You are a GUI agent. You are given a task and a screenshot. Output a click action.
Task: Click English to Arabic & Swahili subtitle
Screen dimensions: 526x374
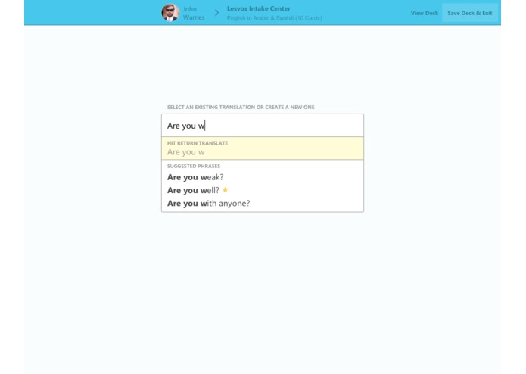(274, 18)
